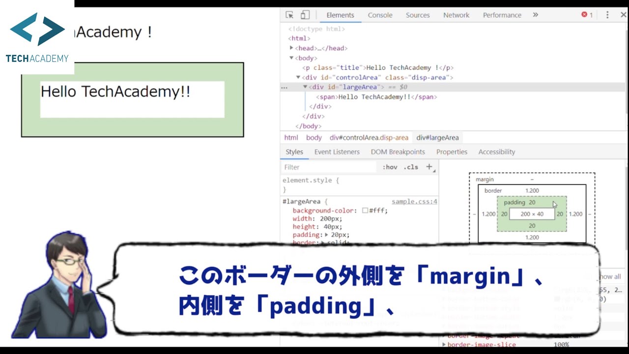629x354 pixels.
Task: Toggle the :hov element state panel
Action: [390, 167]
